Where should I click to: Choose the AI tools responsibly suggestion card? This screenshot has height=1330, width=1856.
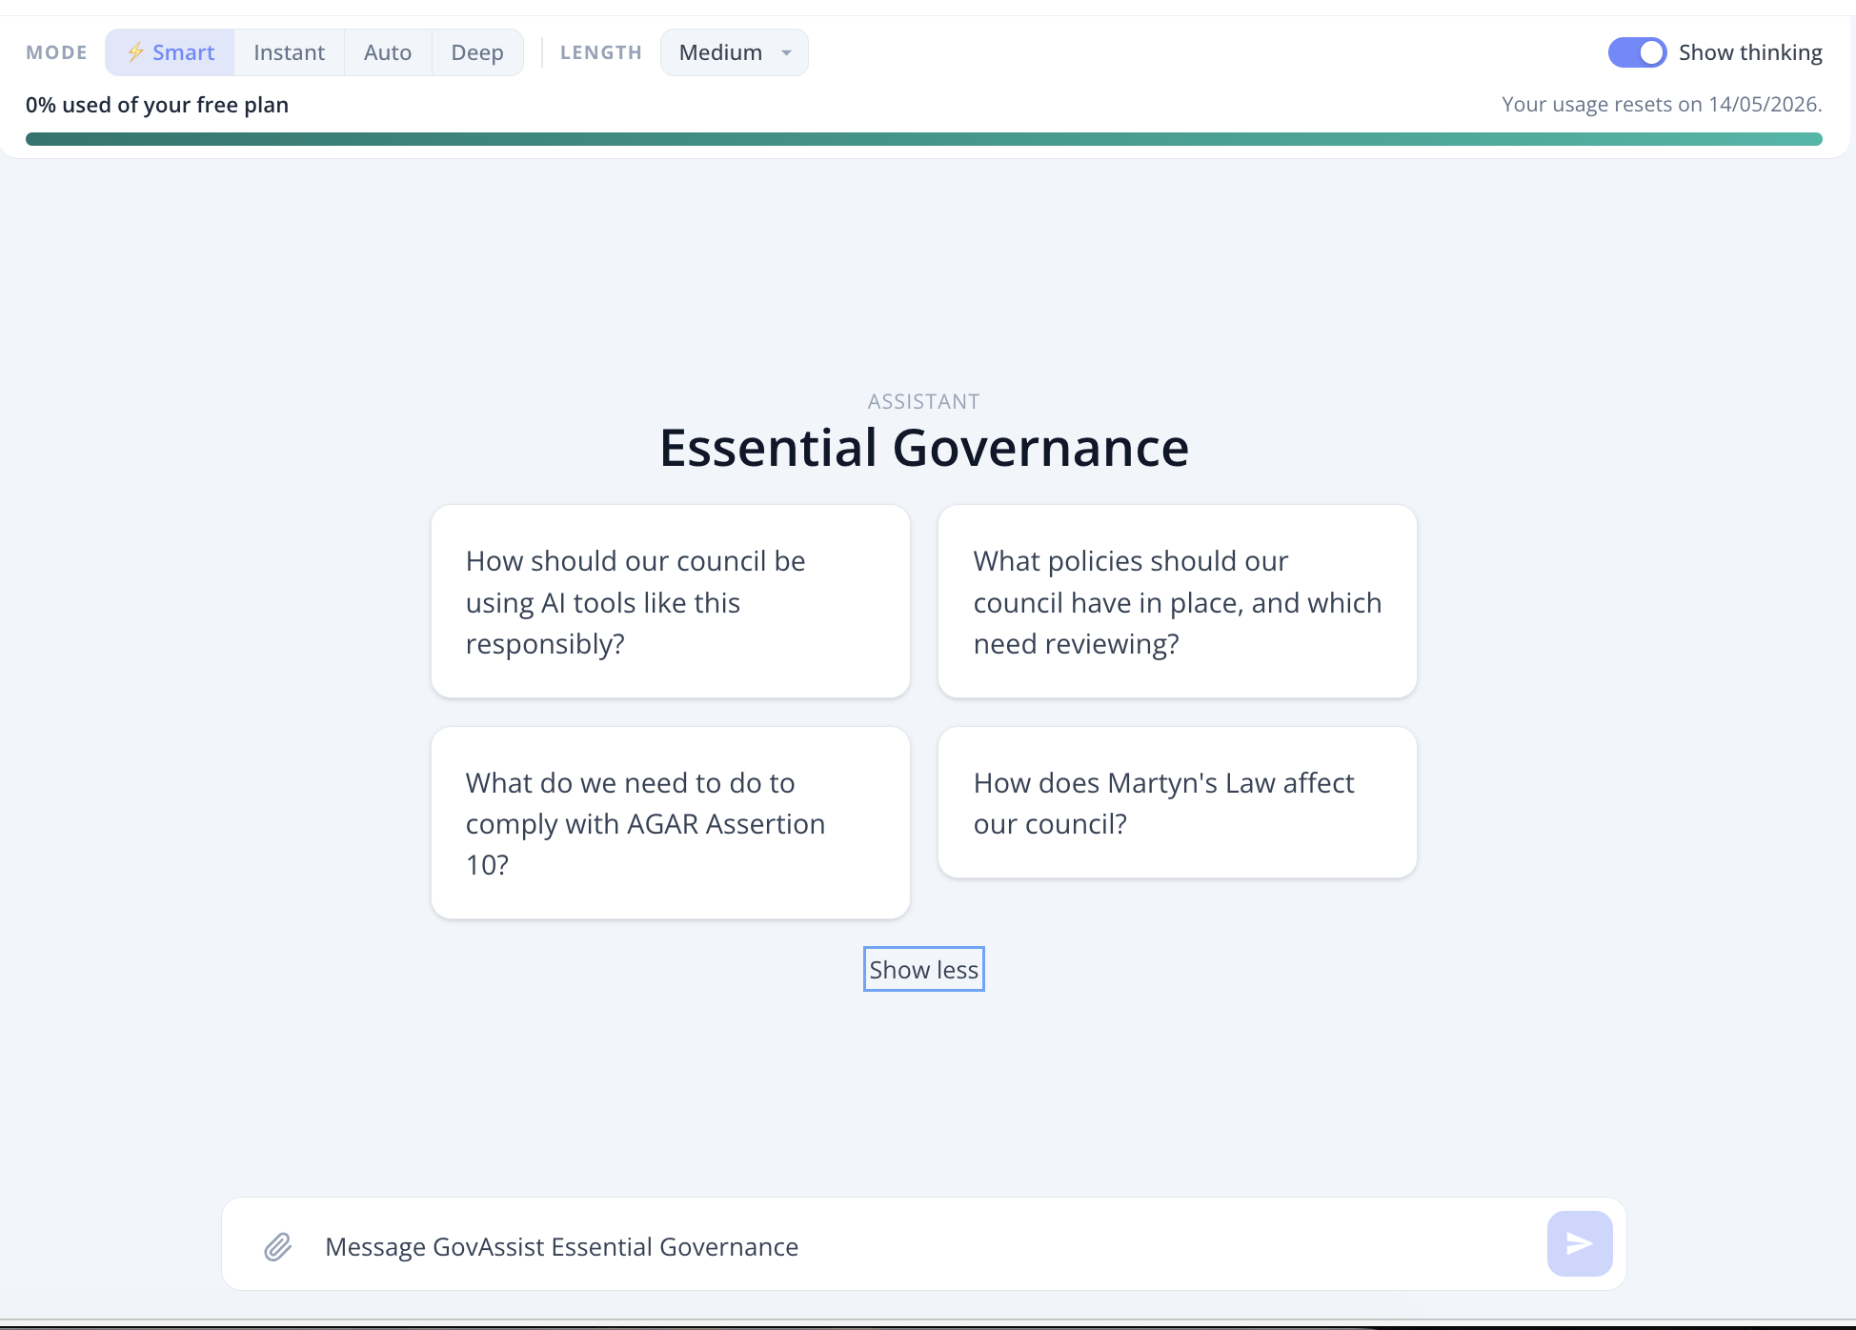tap(671, 601)
